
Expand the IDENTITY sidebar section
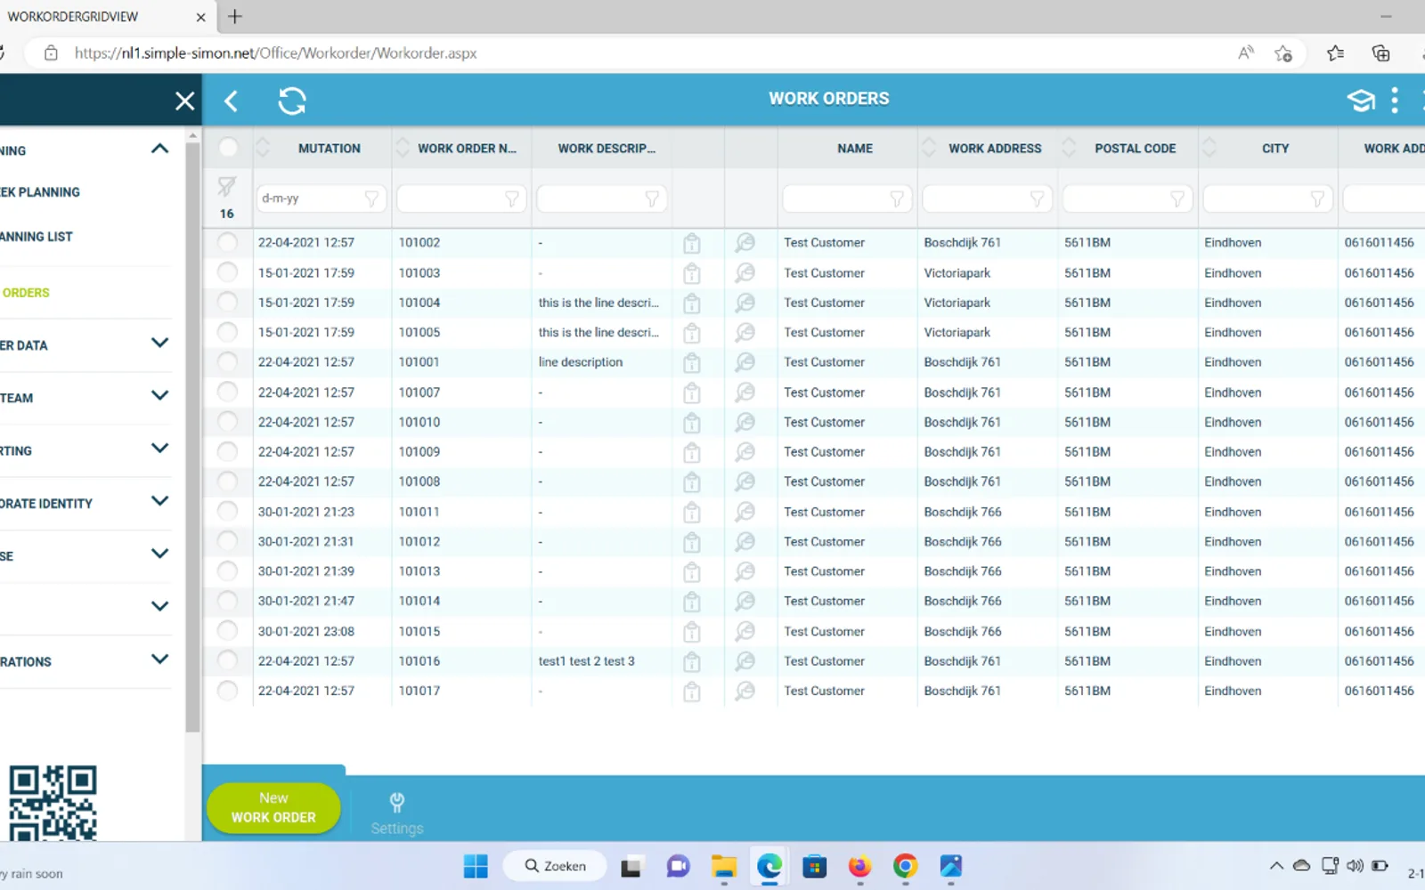pyautogui.click(x=159, y=501)
